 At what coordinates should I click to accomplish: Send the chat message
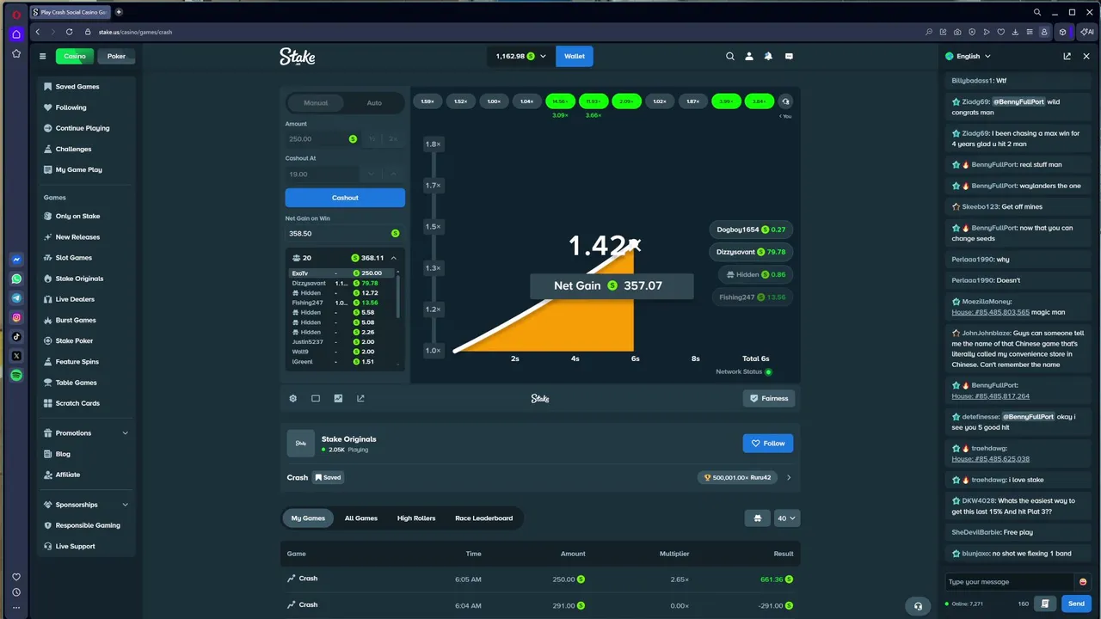(x=1076, y=604)
